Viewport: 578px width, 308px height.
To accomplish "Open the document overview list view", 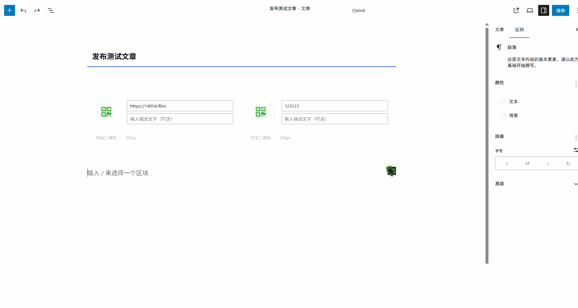I will tap(51, 10).
